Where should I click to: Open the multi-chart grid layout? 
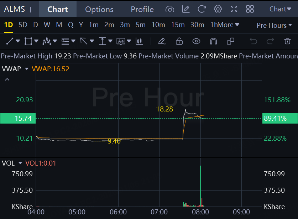[x=250, y=9]
